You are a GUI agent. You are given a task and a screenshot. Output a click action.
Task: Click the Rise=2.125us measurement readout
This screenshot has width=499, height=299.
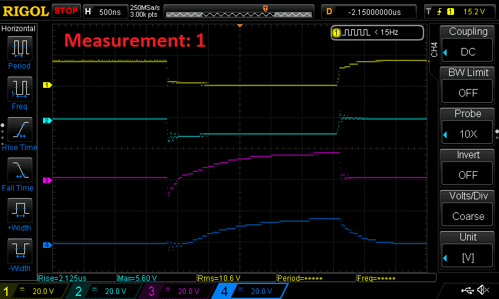tap(77, 278)
